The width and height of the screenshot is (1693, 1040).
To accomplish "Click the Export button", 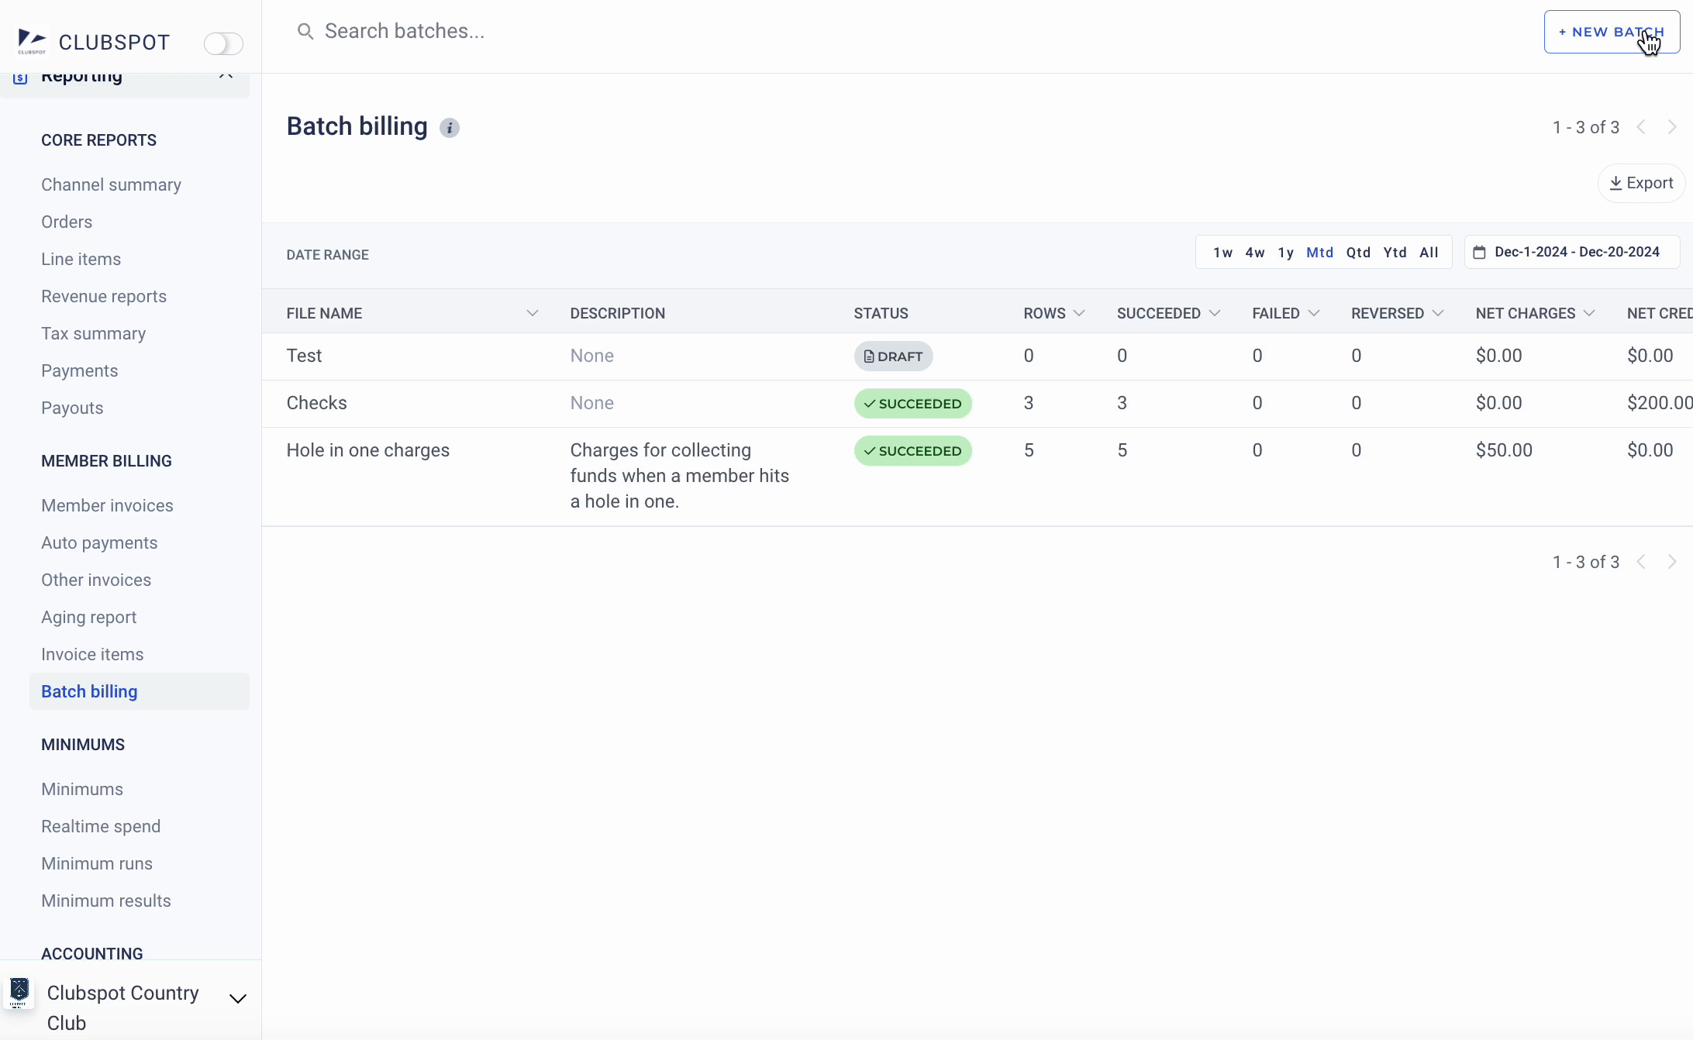I will click(x=1641, y=183).
